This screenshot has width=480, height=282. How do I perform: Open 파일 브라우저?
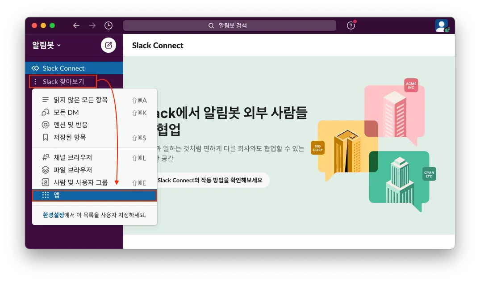pos(95,170)
